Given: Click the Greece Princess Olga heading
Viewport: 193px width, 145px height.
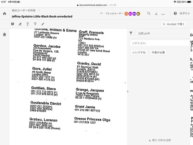Looking at the screenshot, I should [x=92, y=119].
